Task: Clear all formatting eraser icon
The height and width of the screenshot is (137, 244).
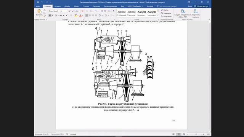Action: click(82, 11)
